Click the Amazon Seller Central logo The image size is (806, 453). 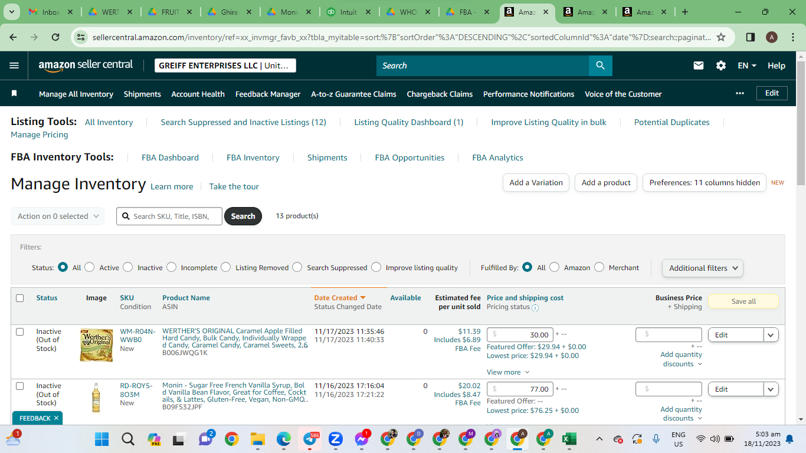point(86,65)
